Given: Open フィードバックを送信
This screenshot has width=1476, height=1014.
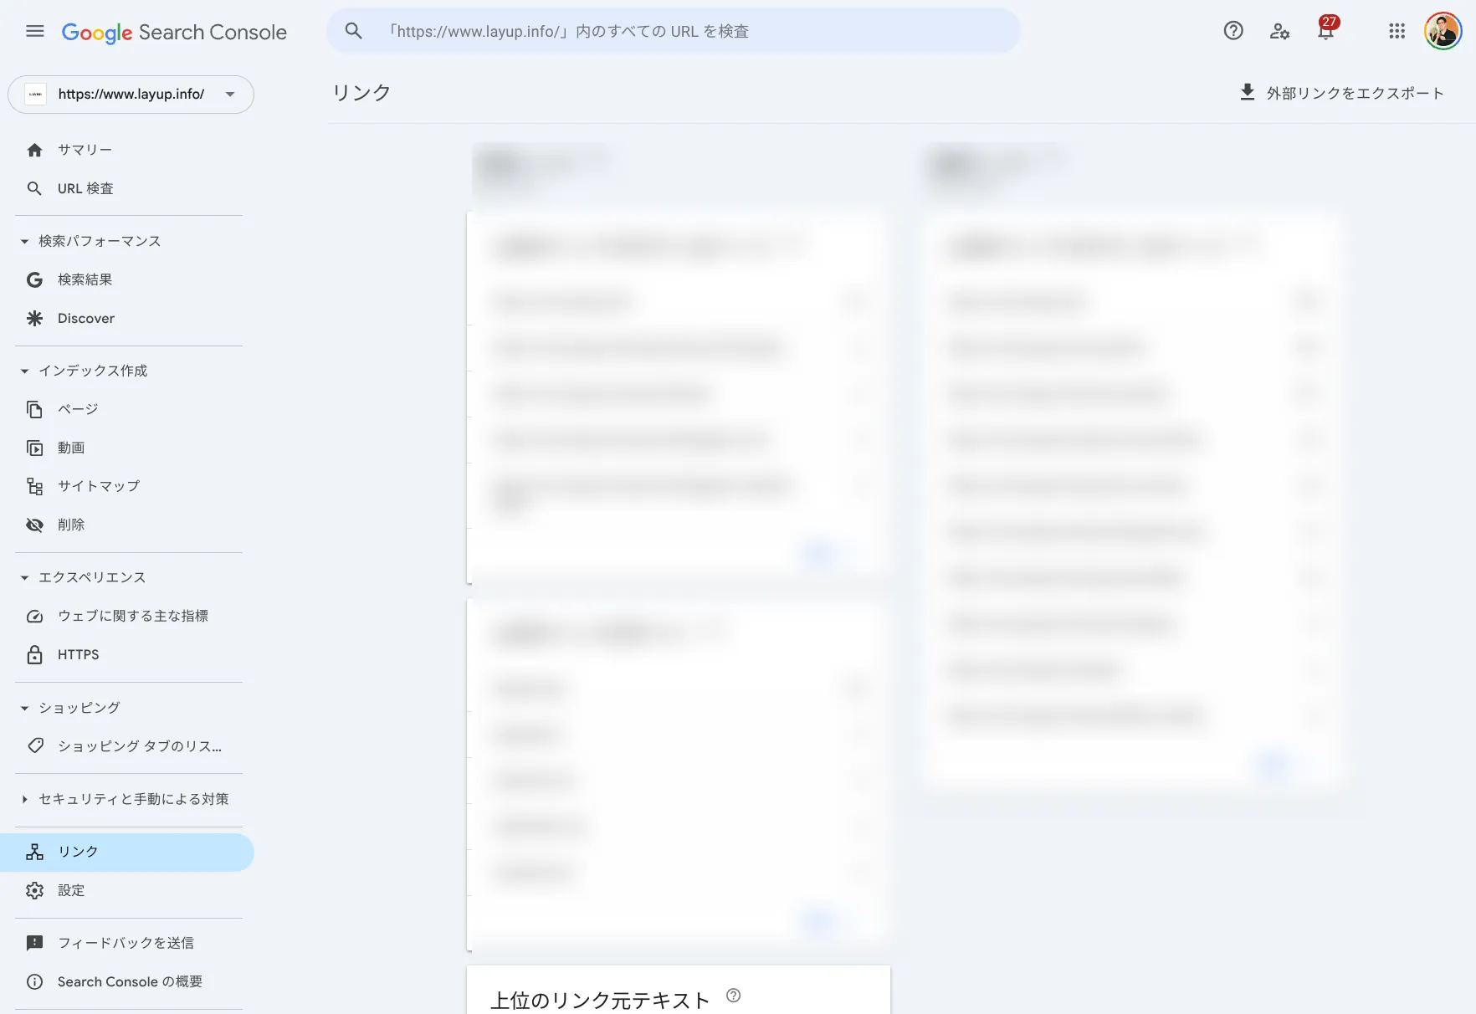Looking at the screenshot, I should click(126, 943).
